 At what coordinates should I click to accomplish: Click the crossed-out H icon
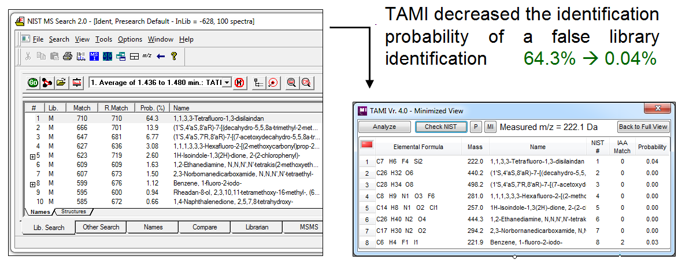[x=239, y=82]
